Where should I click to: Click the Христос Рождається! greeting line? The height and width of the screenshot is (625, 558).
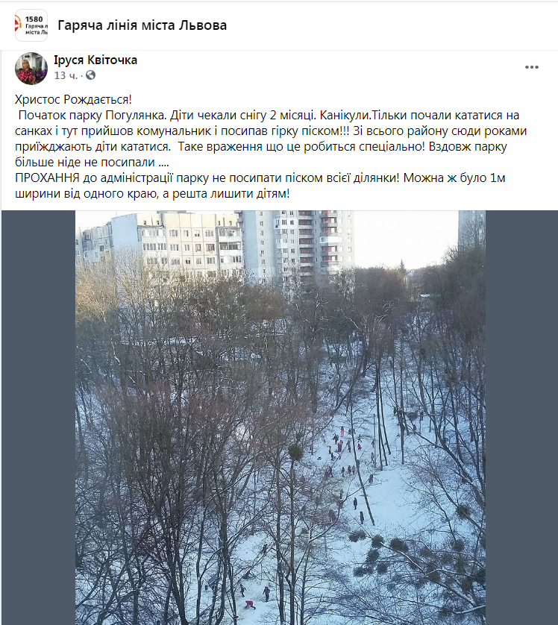pyautogui.click(x=73, y=99)
